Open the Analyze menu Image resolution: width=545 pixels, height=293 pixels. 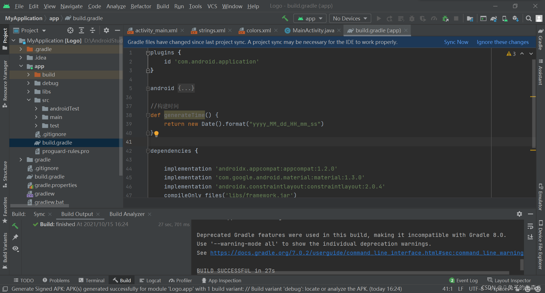click(x=116, y=6)
